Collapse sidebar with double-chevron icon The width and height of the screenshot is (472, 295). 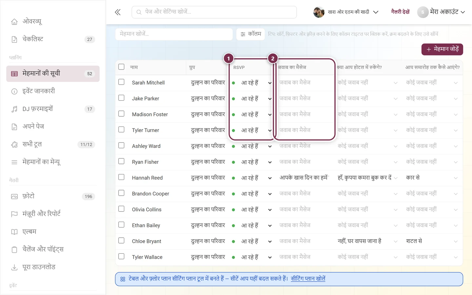(x=118, y=12)
